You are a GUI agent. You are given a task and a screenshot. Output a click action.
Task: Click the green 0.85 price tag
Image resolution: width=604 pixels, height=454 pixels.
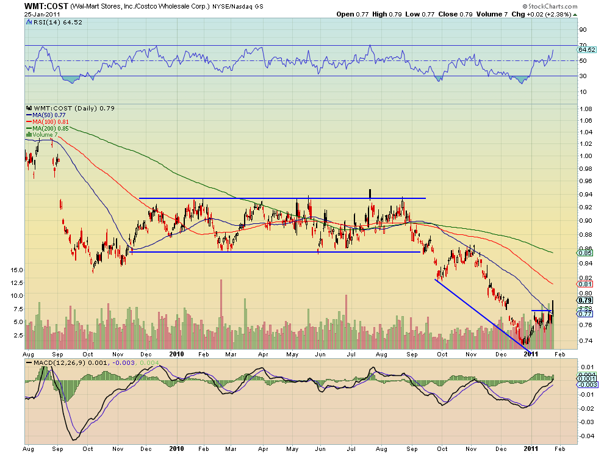pos(586,253)
